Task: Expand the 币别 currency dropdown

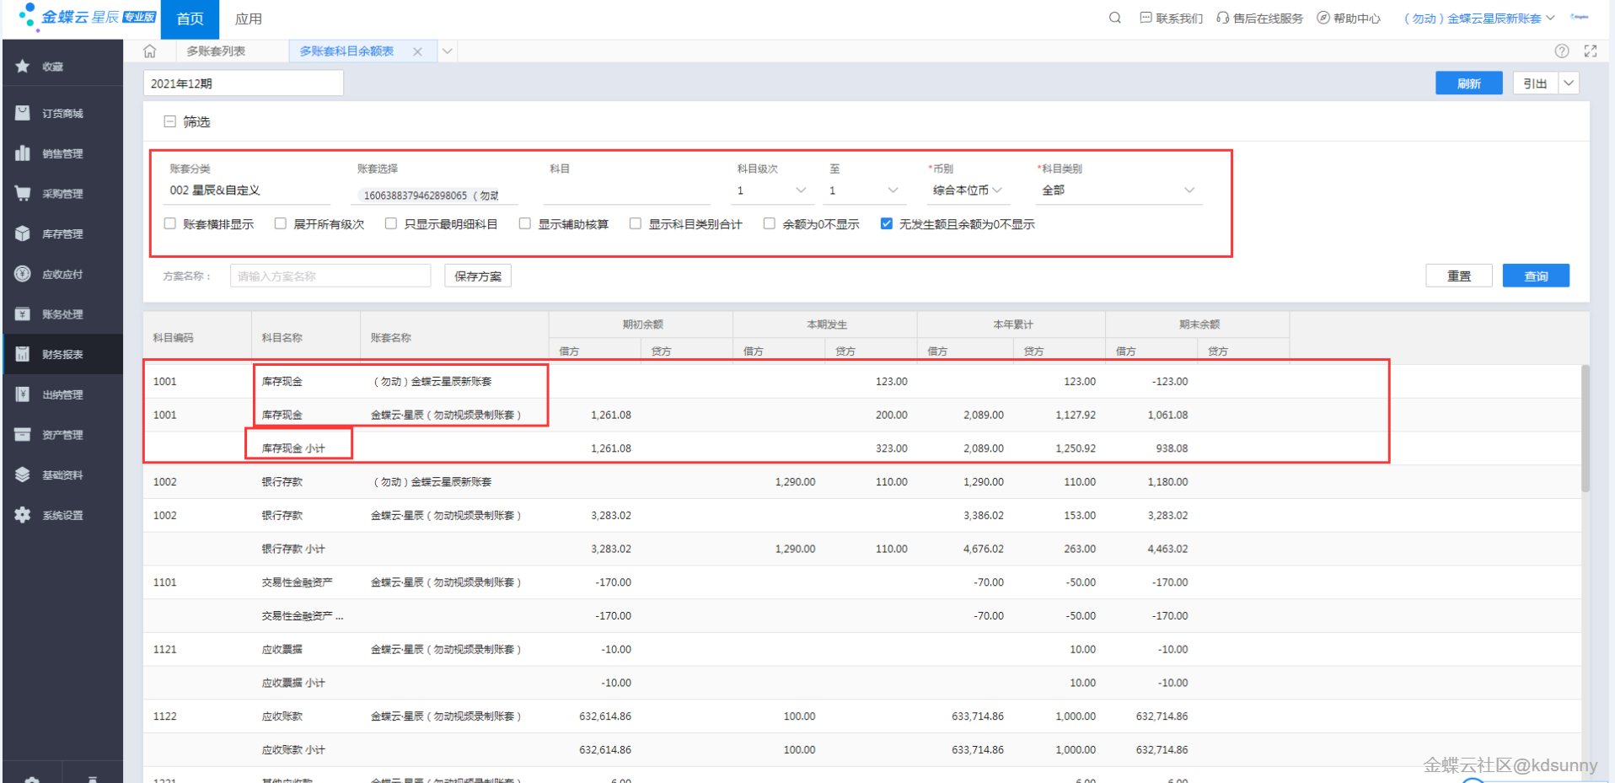Action: [967, 190]
